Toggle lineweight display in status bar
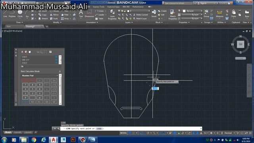Image resolution: width=254 pixels, height=143 pixels. tap(170, 133)
